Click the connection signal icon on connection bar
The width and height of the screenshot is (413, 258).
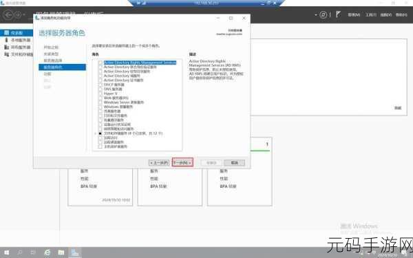tap(145, 3)
